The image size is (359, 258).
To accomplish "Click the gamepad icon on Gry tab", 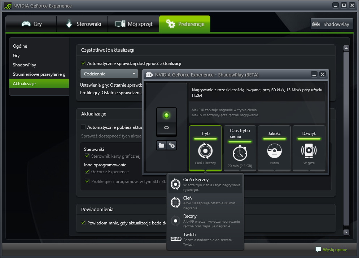I will click(x=26, y=24).
